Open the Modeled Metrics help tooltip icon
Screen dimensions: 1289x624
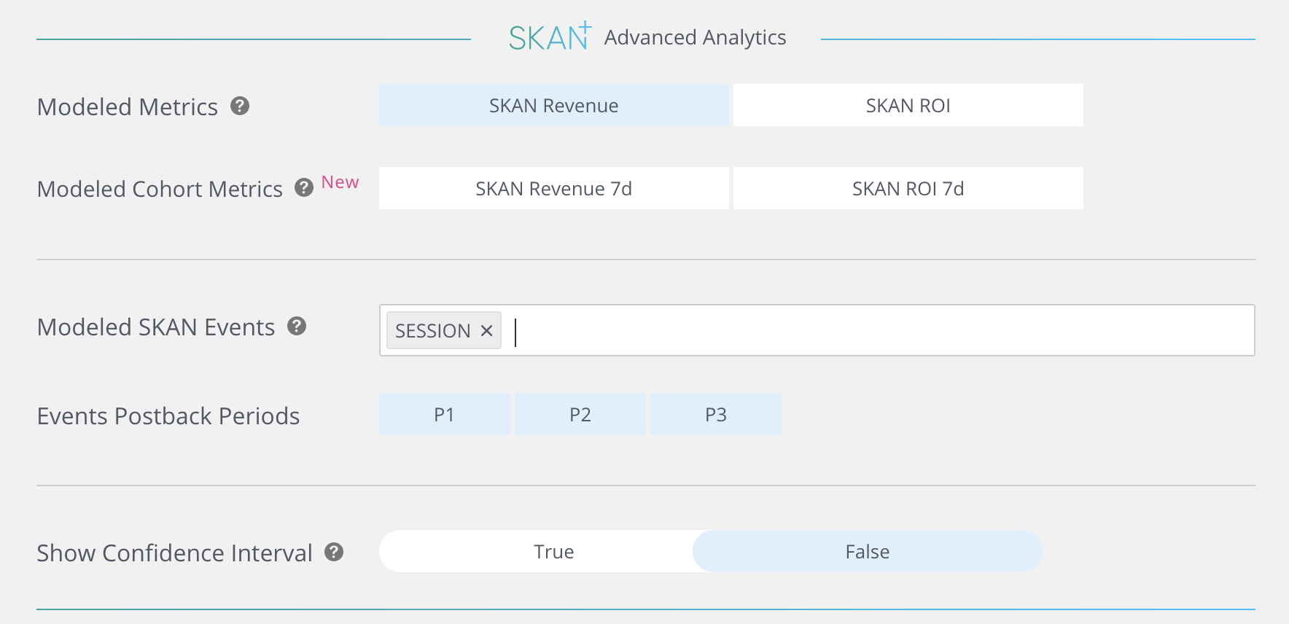(240, 106)
